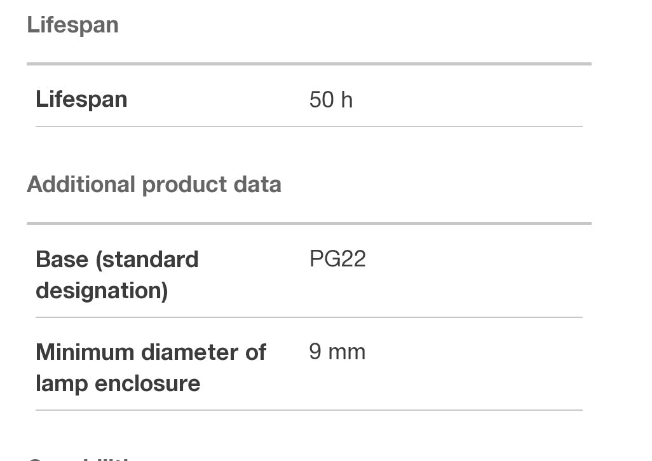Click thin divider below the "50 h" row
Screen dimensions: 652x461
pyautogui.click(x=309, y=127)
